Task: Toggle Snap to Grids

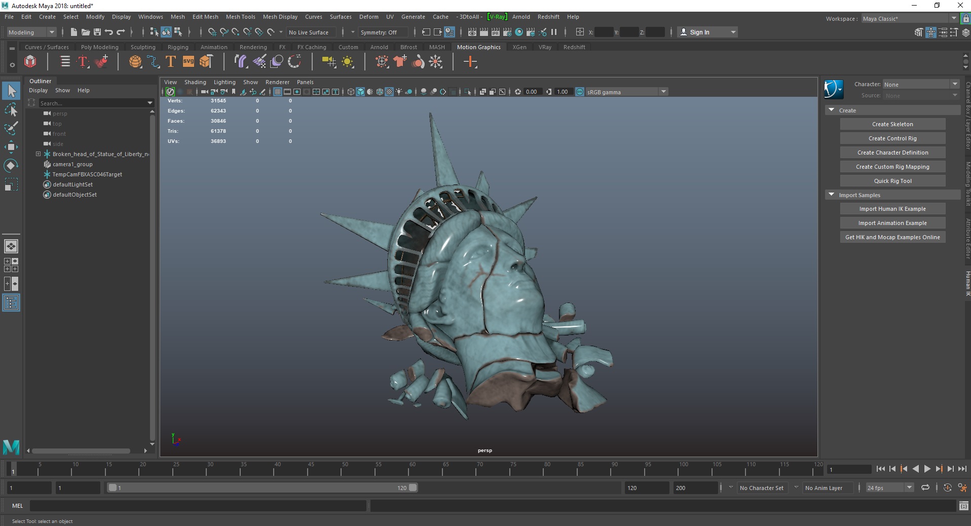Action: (x=212, y=32)
